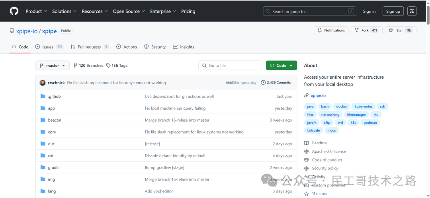This screenshot has width=430, height=198.
Task: Open the appearance settings icon in header
Action: tap(412, 11)
